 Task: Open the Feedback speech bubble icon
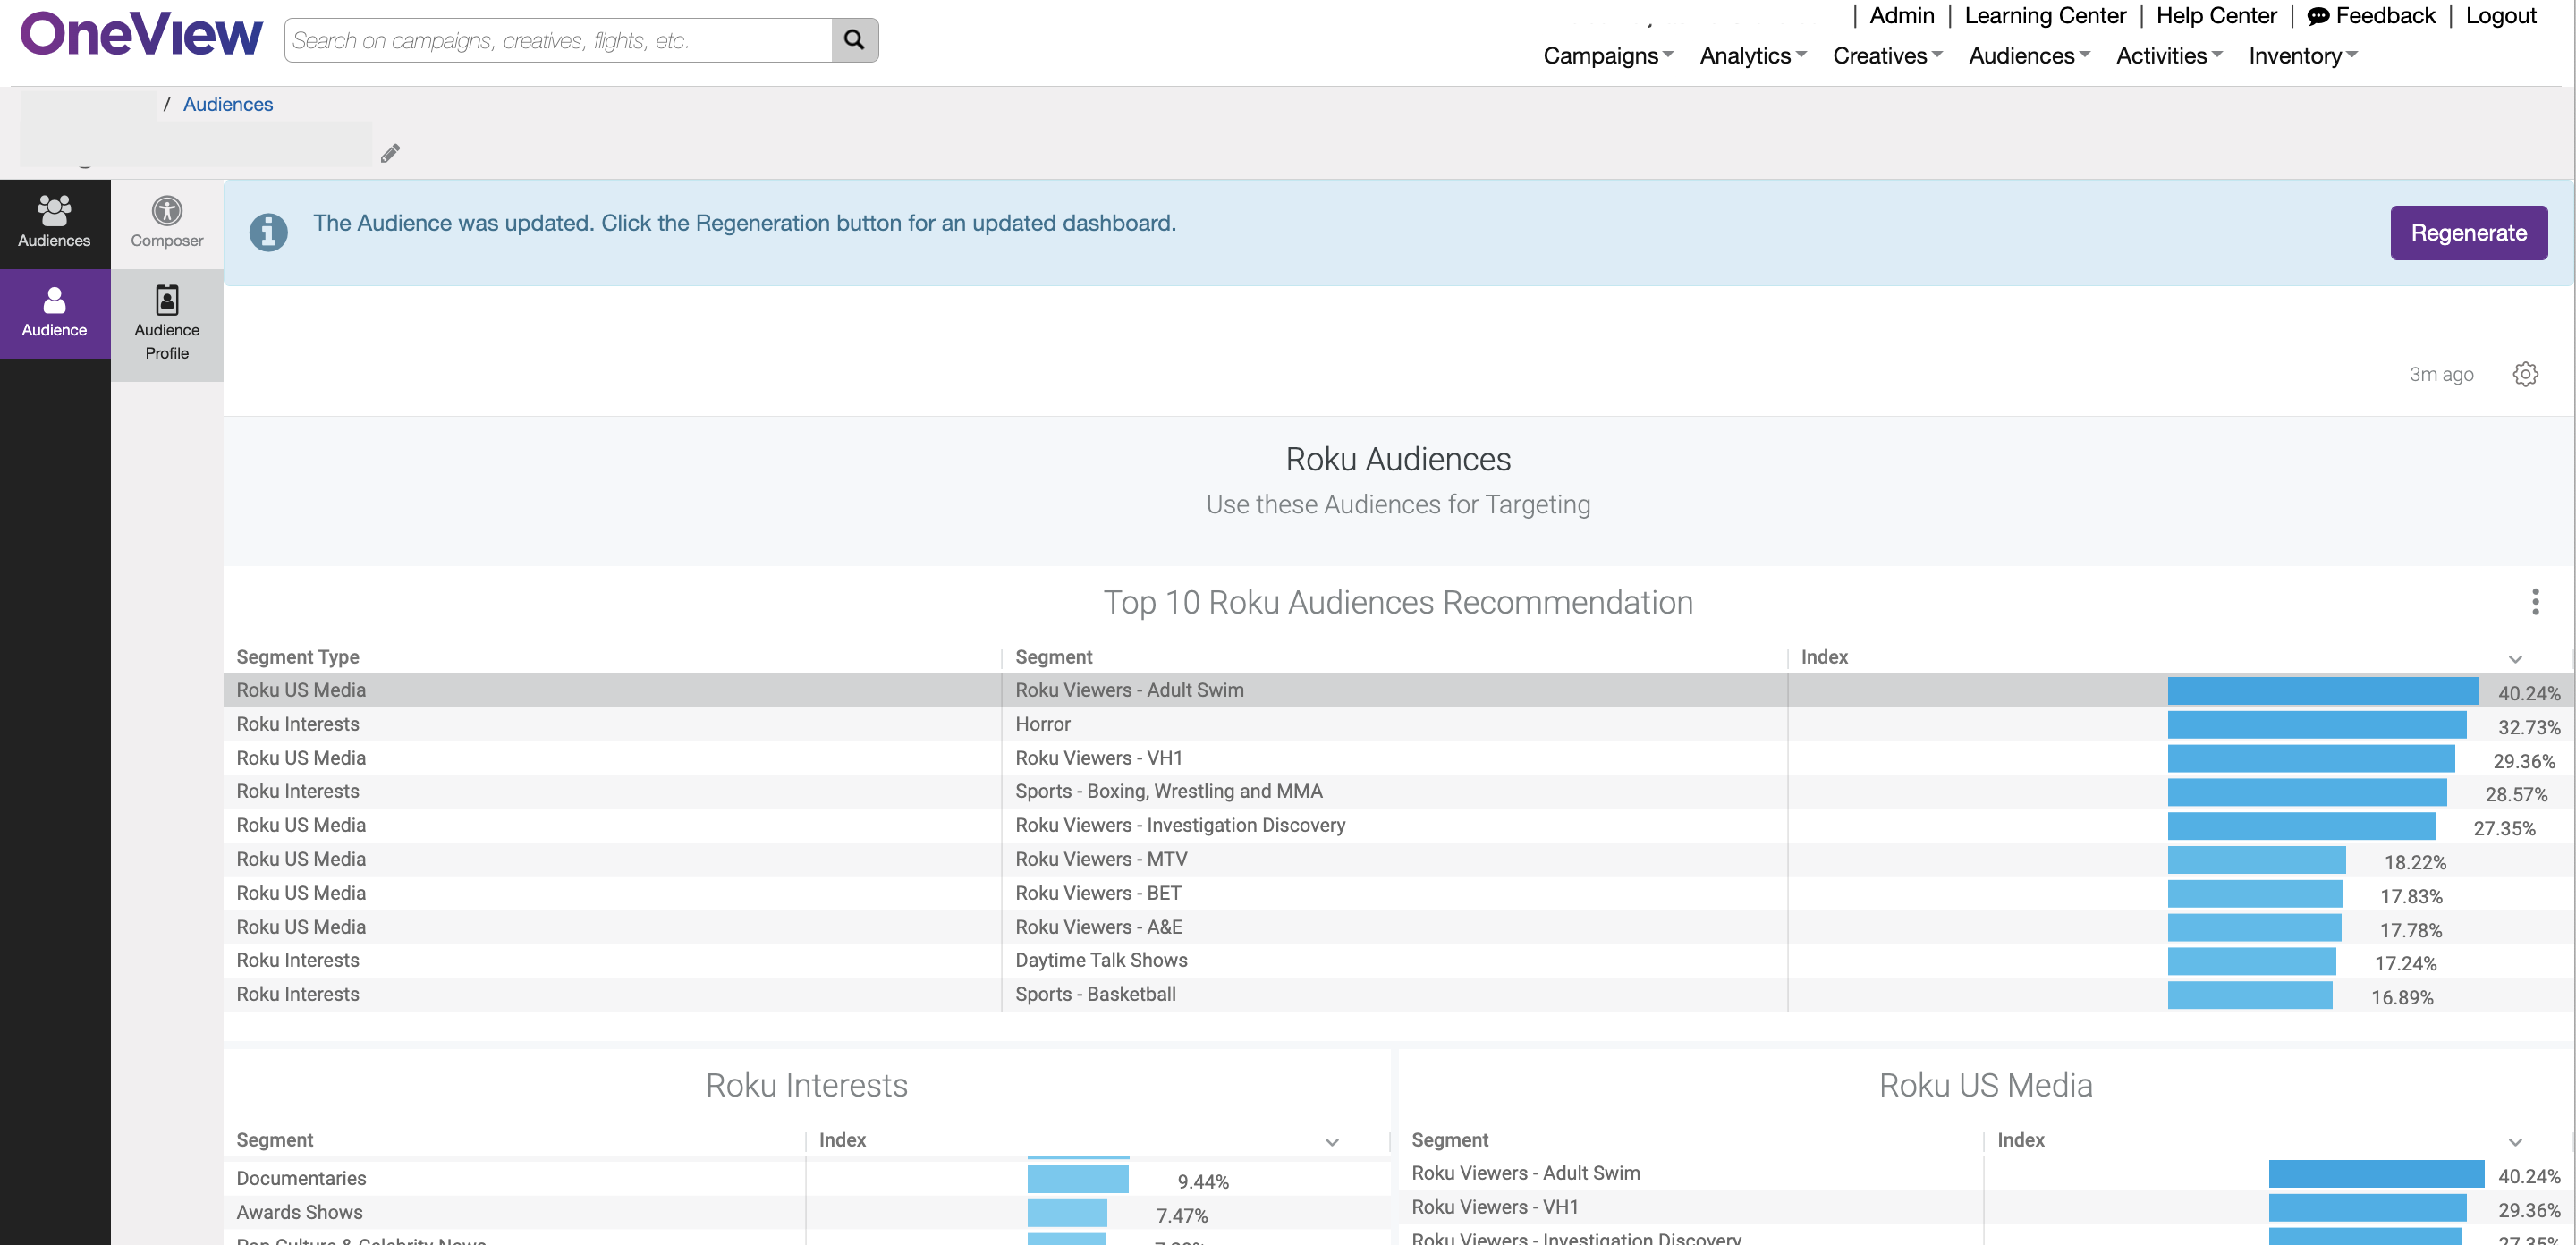click(2318, 16)
